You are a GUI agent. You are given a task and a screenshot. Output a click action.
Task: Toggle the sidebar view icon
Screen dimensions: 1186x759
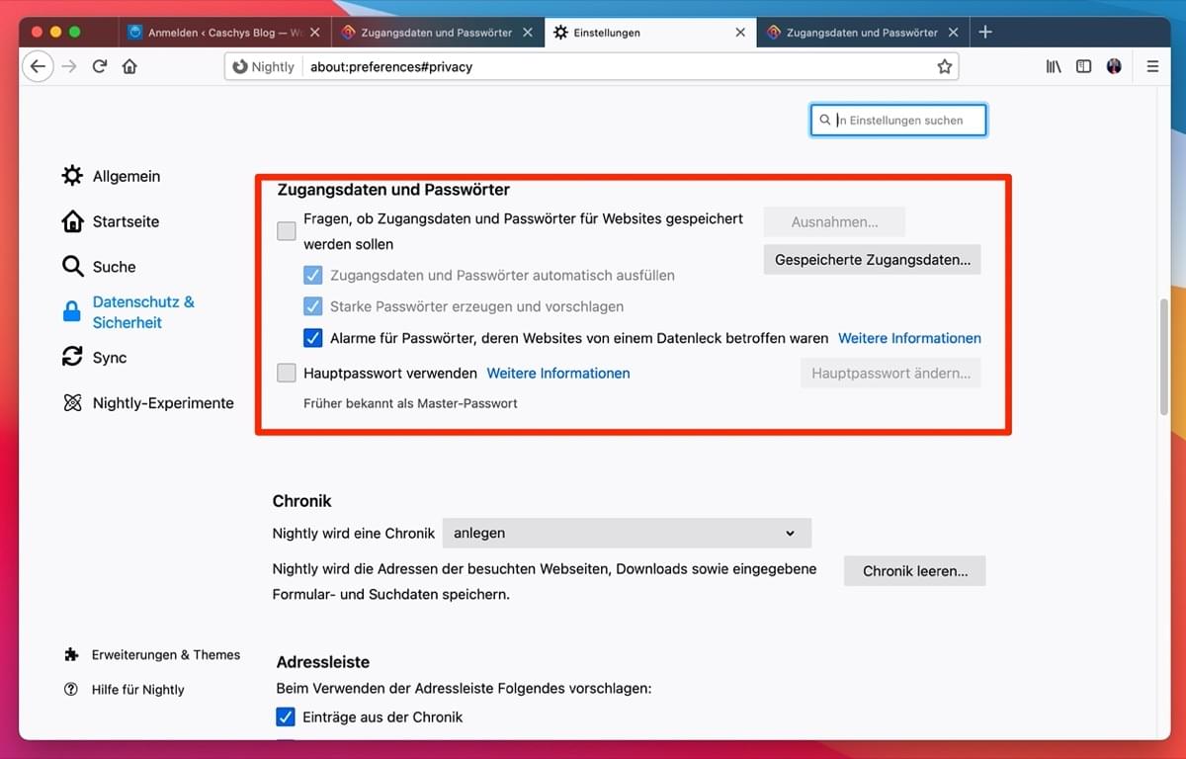coord(1084,66)
